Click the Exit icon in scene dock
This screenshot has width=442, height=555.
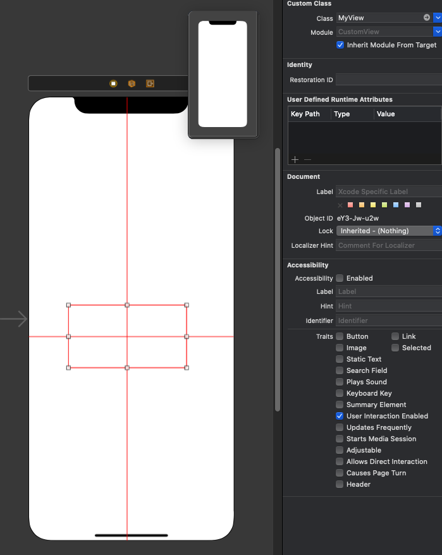pos(150,83)
